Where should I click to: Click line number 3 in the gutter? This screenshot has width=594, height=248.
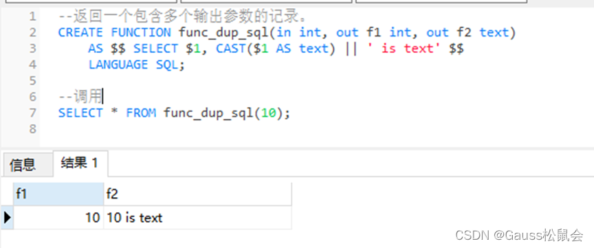click(x=32, y=49)
